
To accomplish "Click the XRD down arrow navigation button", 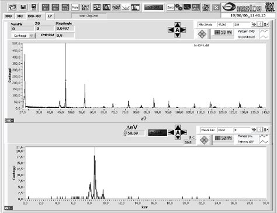I will tap(177, 35).
